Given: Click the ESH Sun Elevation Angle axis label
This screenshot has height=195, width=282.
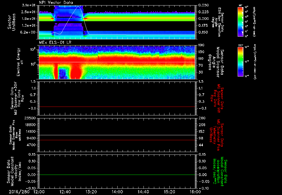Looking at the screenshot, I should (218, 22).
